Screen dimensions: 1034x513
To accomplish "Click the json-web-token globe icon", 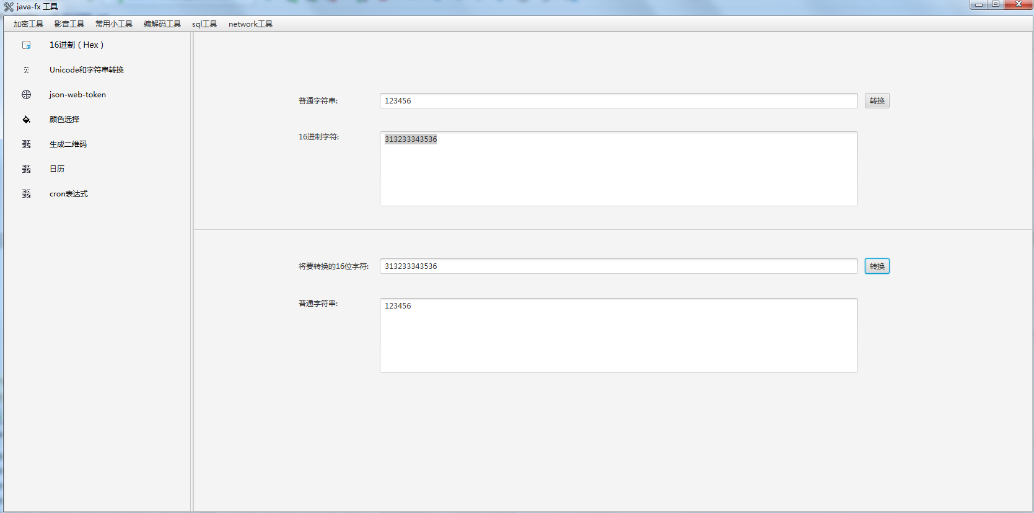I will point(26,95).
